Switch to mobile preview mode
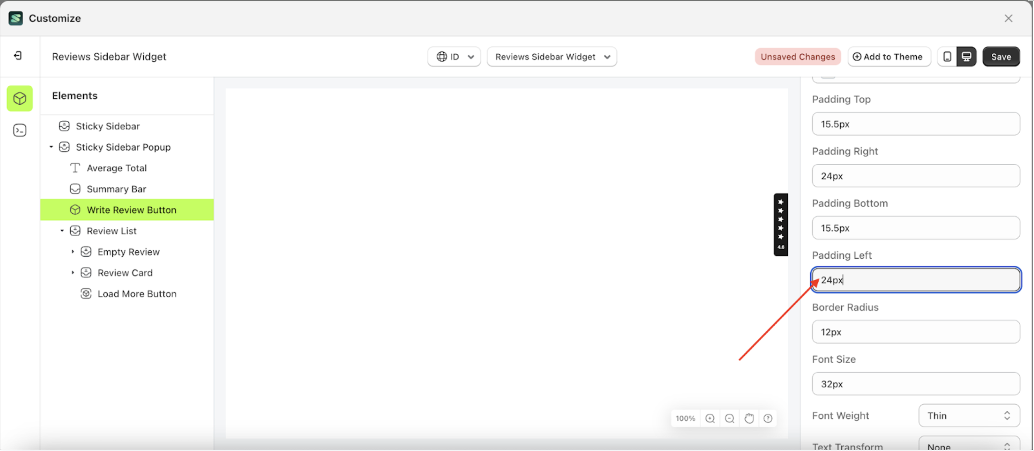The height and width of the screenshot is (451, 1034). tap(947, 57)
